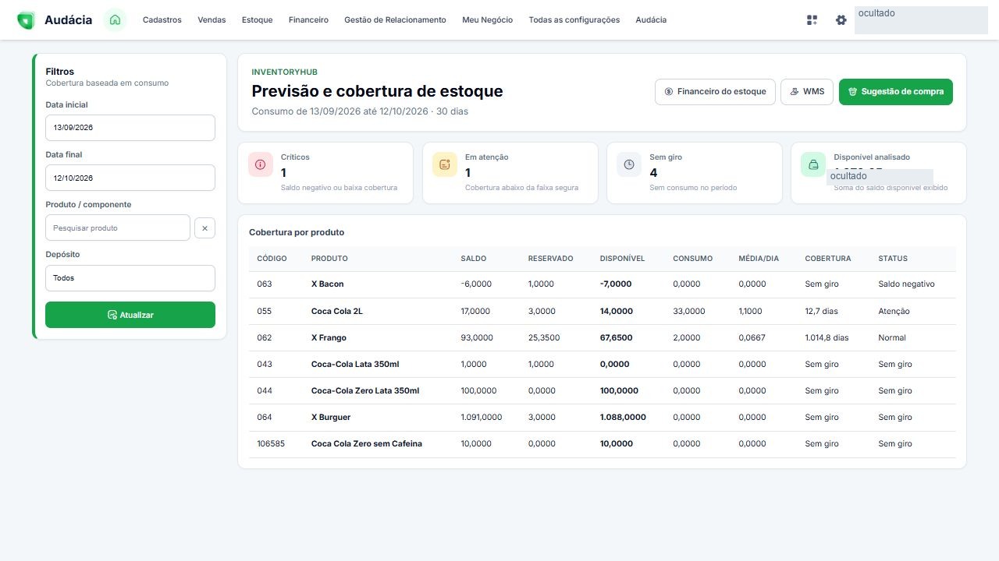Focus the Pesquisar produto search field

[118, 228]
